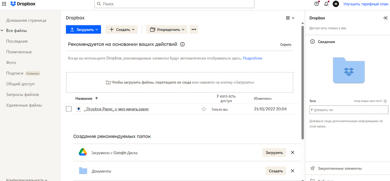This screenshot has width=390, height=181.
Task: Click the pin icon for pinned items
Action: (312, 168)
